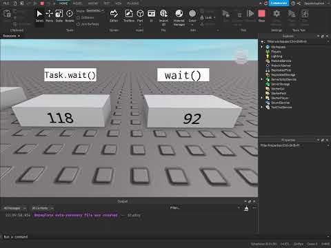Click the red stop square in quick access bar
Viewport: 331px width, 248px height.
click(42, 3)
